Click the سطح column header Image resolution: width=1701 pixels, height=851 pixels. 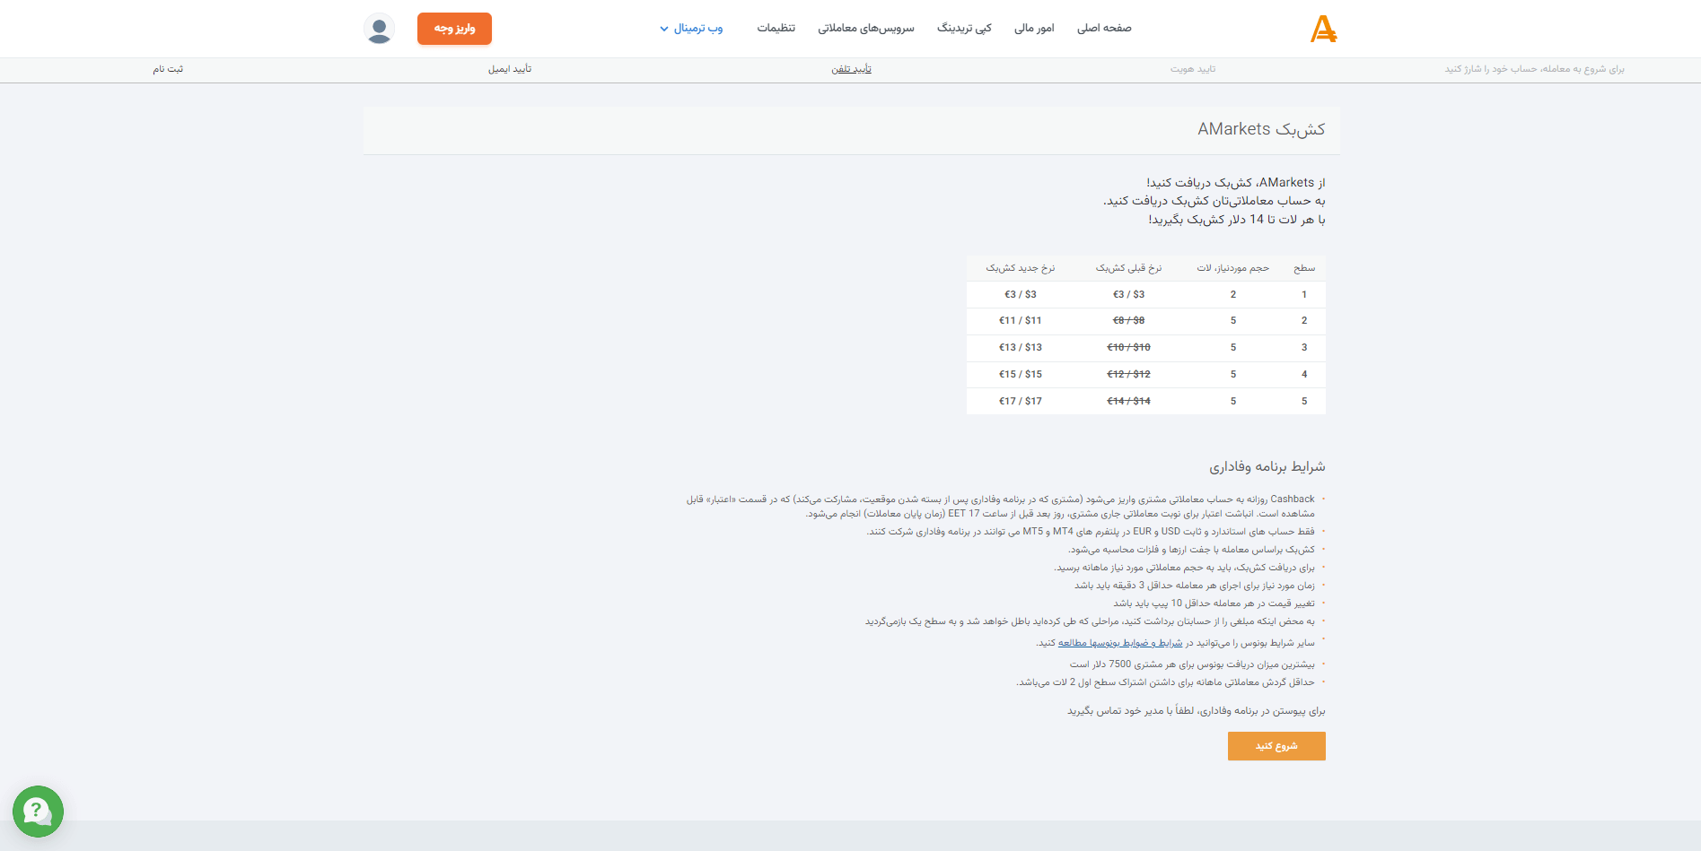coord(1304,268)
